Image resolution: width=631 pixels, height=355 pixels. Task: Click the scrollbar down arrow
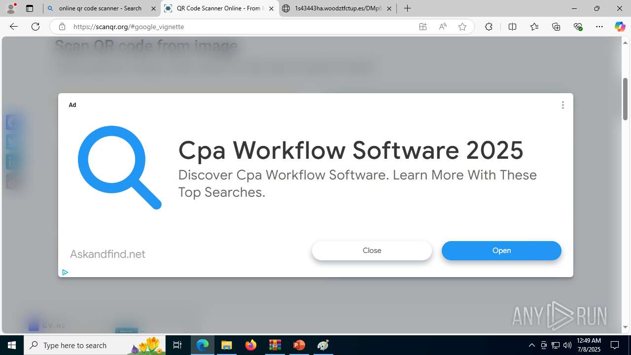625,327
